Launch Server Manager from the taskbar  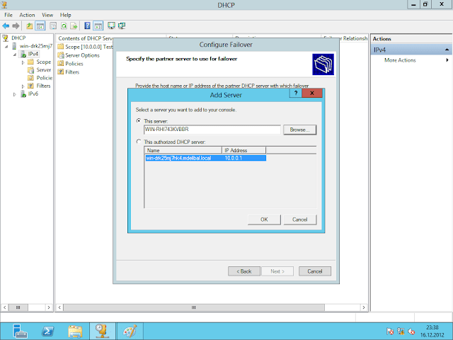pyautogui.click(x=19, y=330)
